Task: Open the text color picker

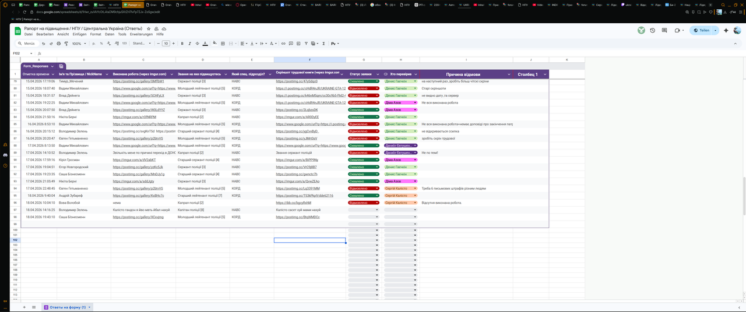Action: tap(205, 44)
